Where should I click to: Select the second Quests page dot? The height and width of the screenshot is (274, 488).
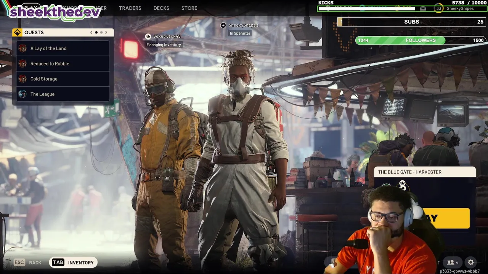(101, 32)
